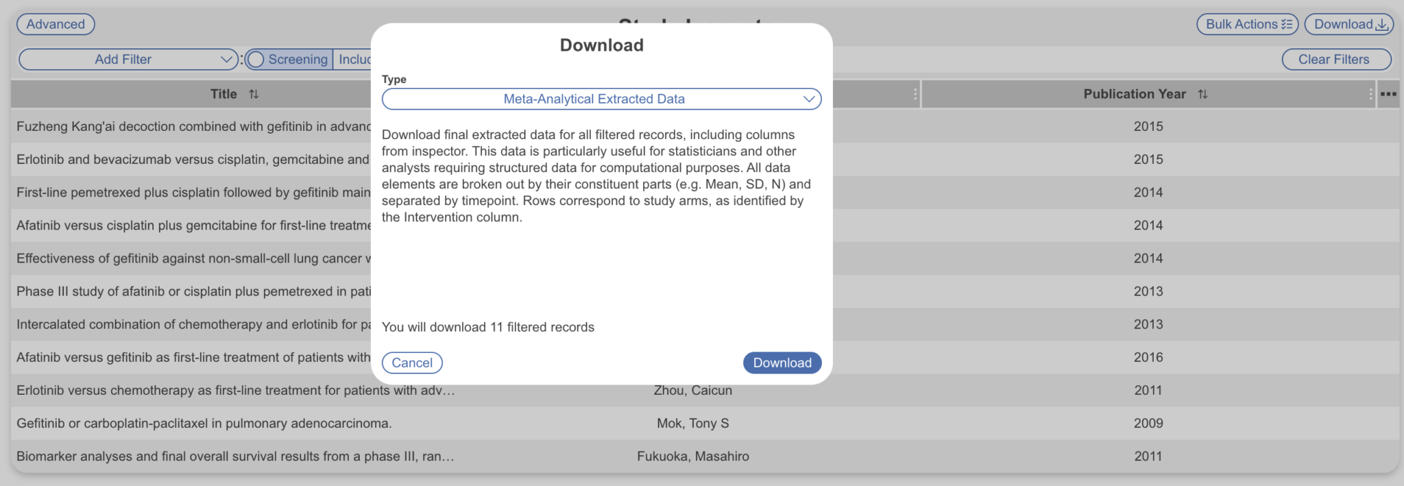Click the download arrow icon beside top-right Download
The width and height of the screenshot is (1404, 486).
[1381, 23]
